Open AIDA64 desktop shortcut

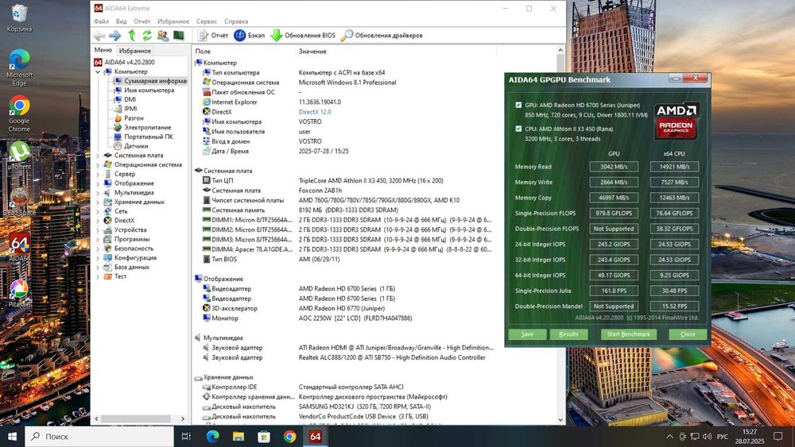point(19,248)
